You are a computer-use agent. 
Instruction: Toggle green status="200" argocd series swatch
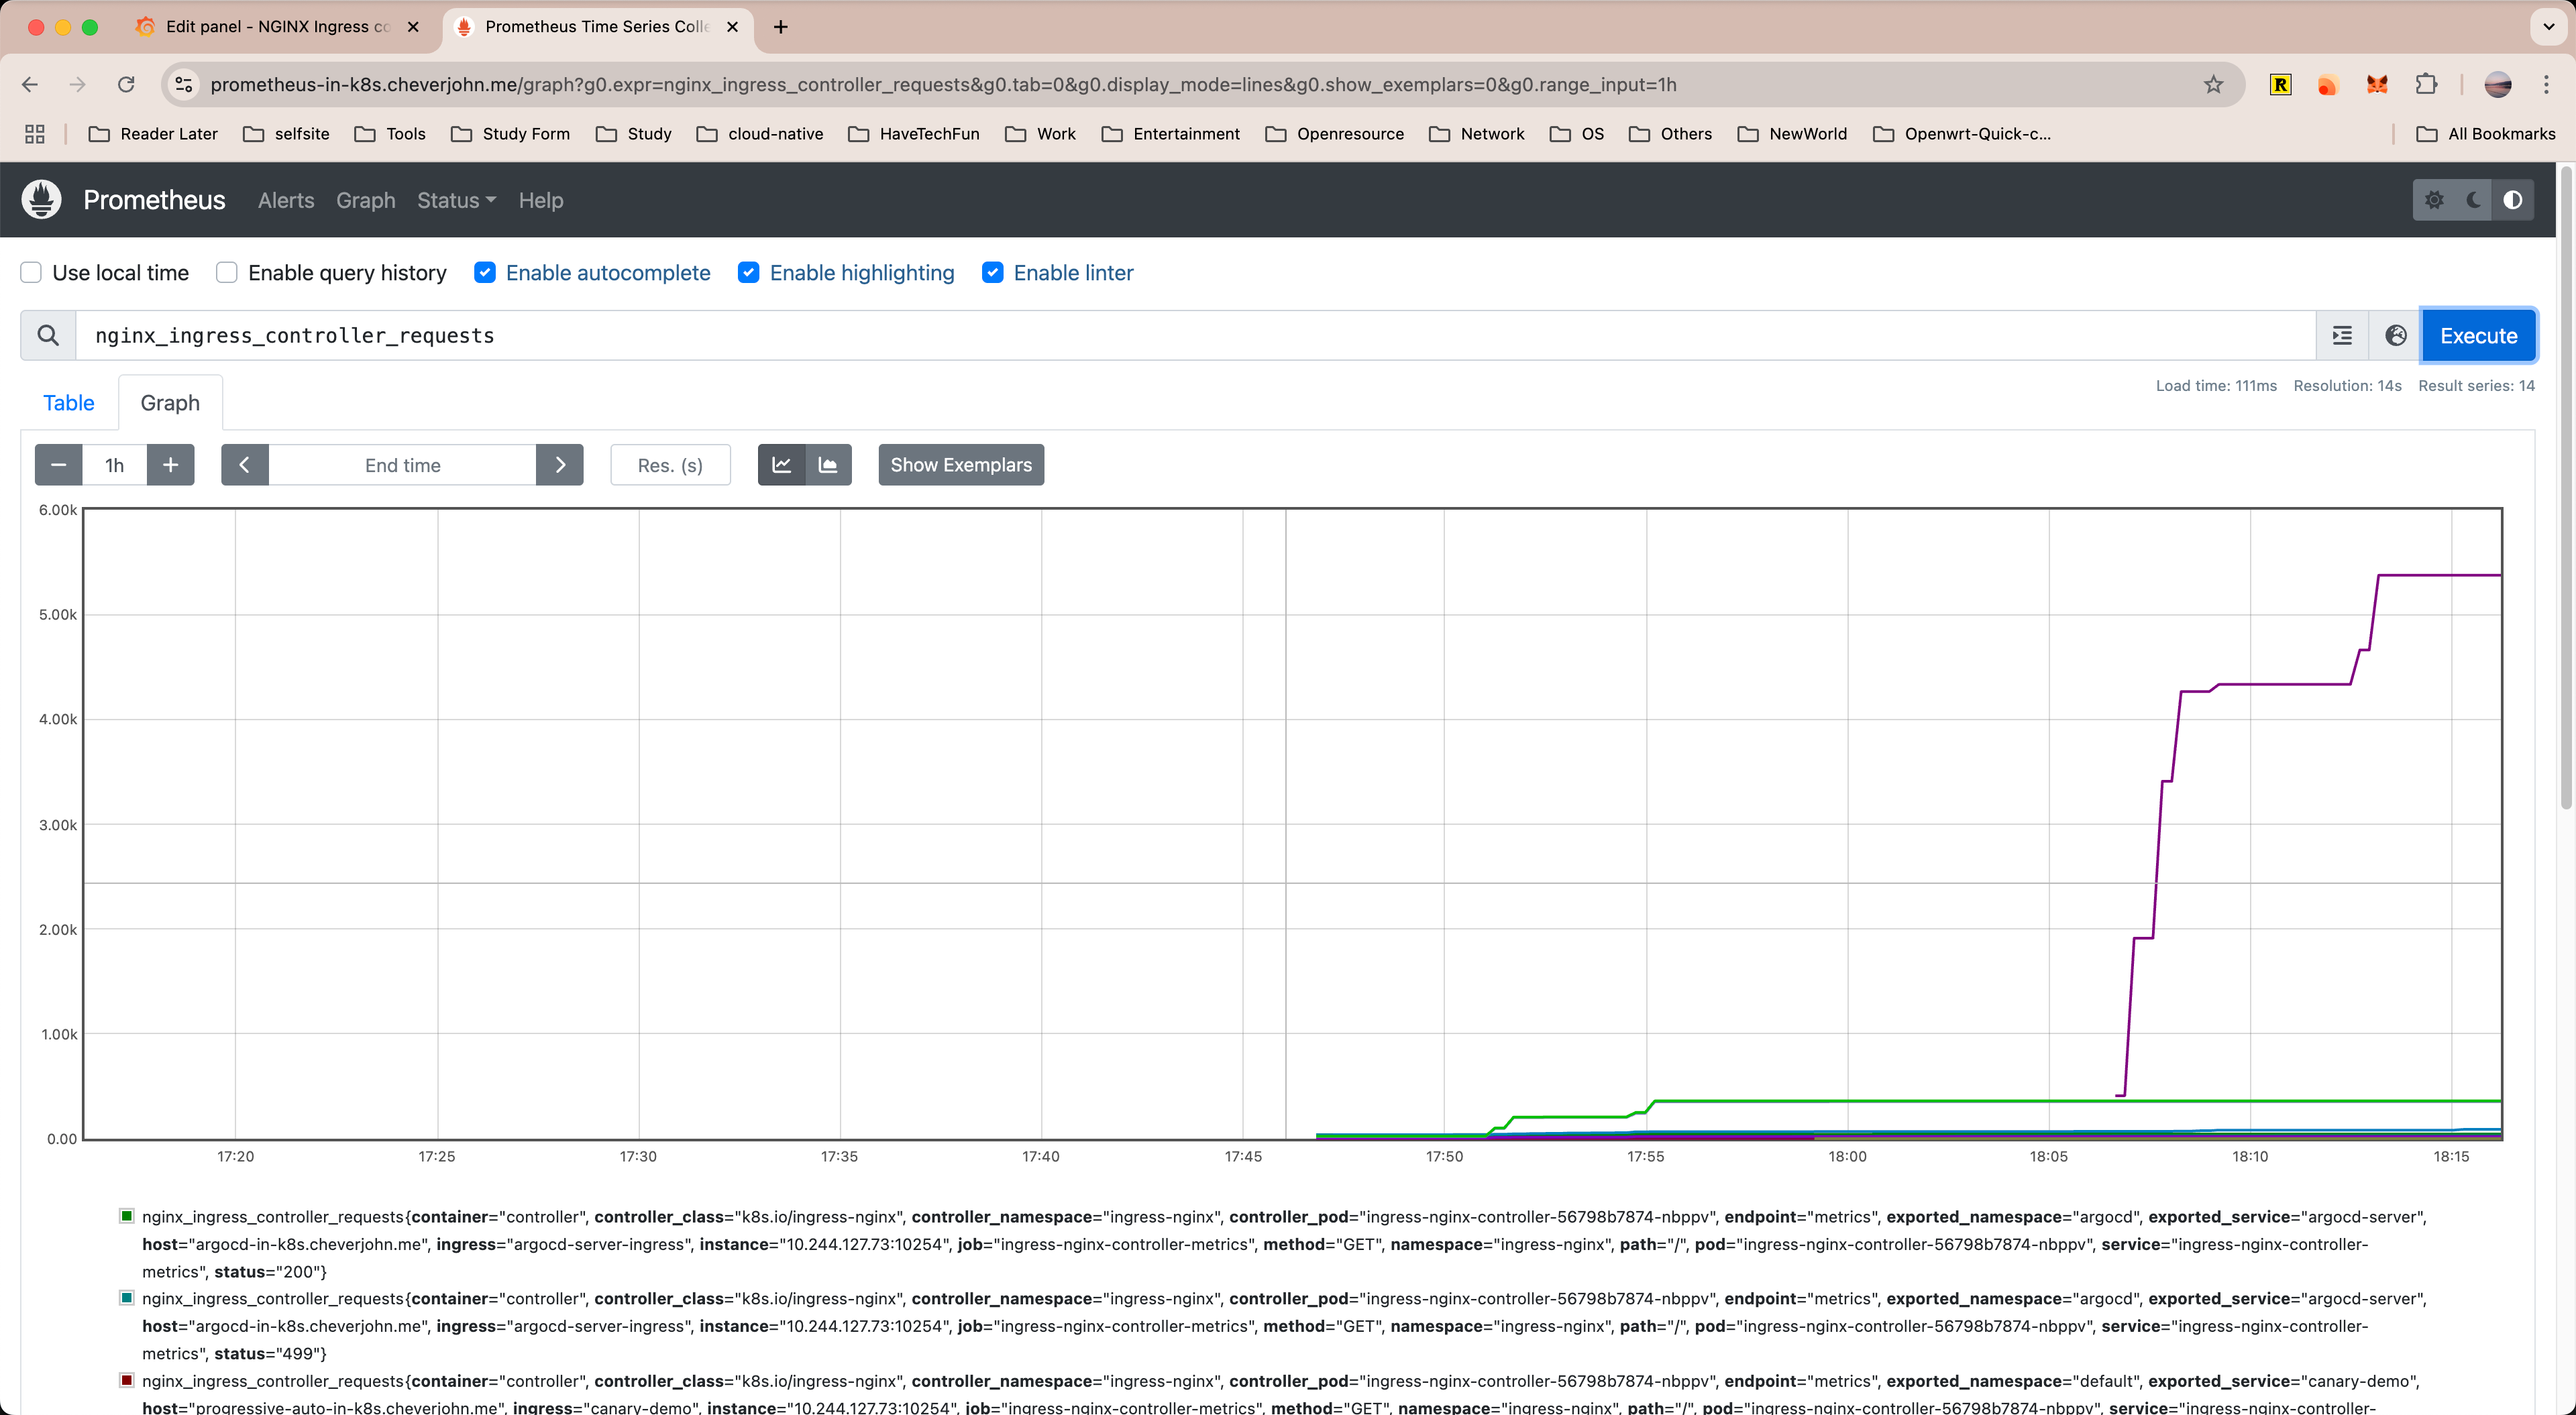tap(127, 1216)
